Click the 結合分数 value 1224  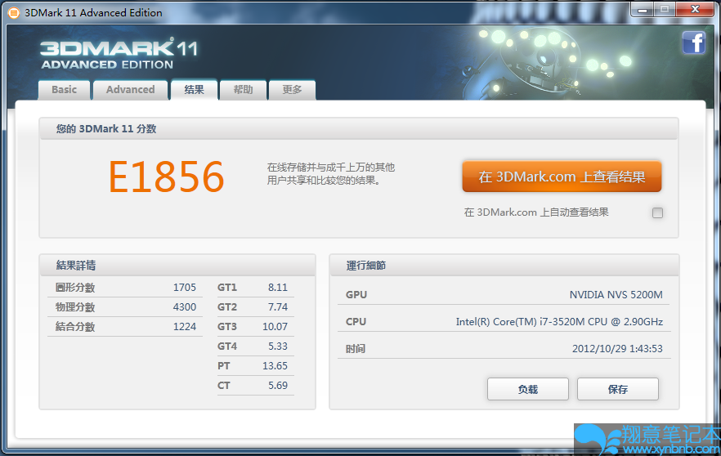coord(185,327)
